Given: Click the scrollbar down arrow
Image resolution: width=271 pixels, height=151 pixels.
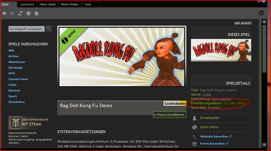Looking at the screenshot, I should point(264,144).
